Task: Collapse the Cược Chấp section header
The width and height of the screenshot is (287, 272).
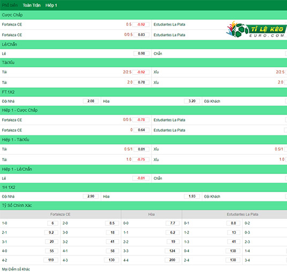Action: 143,15
